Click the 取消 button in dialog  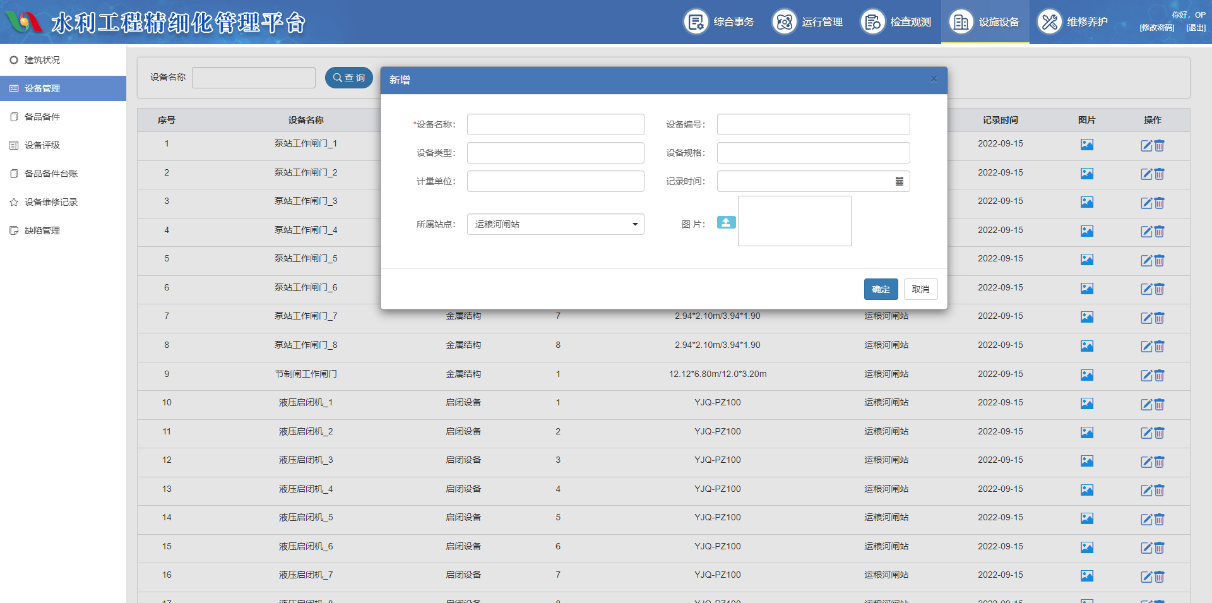(x=920, y=289)
